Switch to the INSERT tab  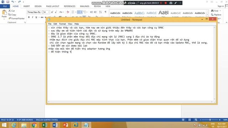click(x=27, y=6)
